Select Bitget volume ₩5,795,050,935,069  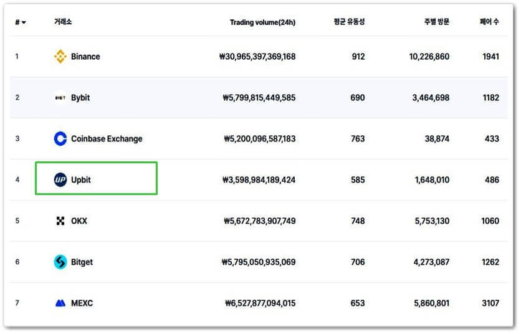click(259, 262)
